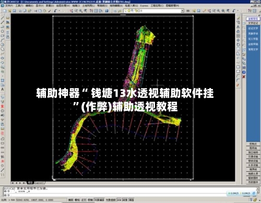Switch to the 模型 model tab
This screenshot has width=261, height=203.
point(30,183)
